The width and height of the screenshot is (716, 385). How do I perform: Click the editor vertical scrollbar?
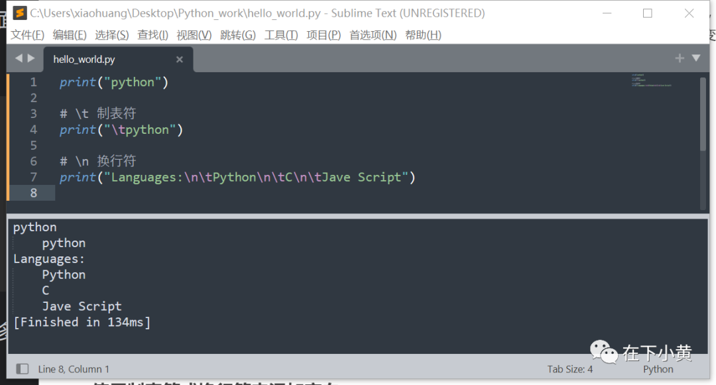pyautogui.click(x=703, y=114)
